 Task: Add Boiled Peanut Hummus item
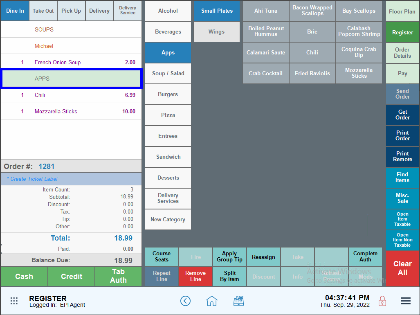[266, 32]
